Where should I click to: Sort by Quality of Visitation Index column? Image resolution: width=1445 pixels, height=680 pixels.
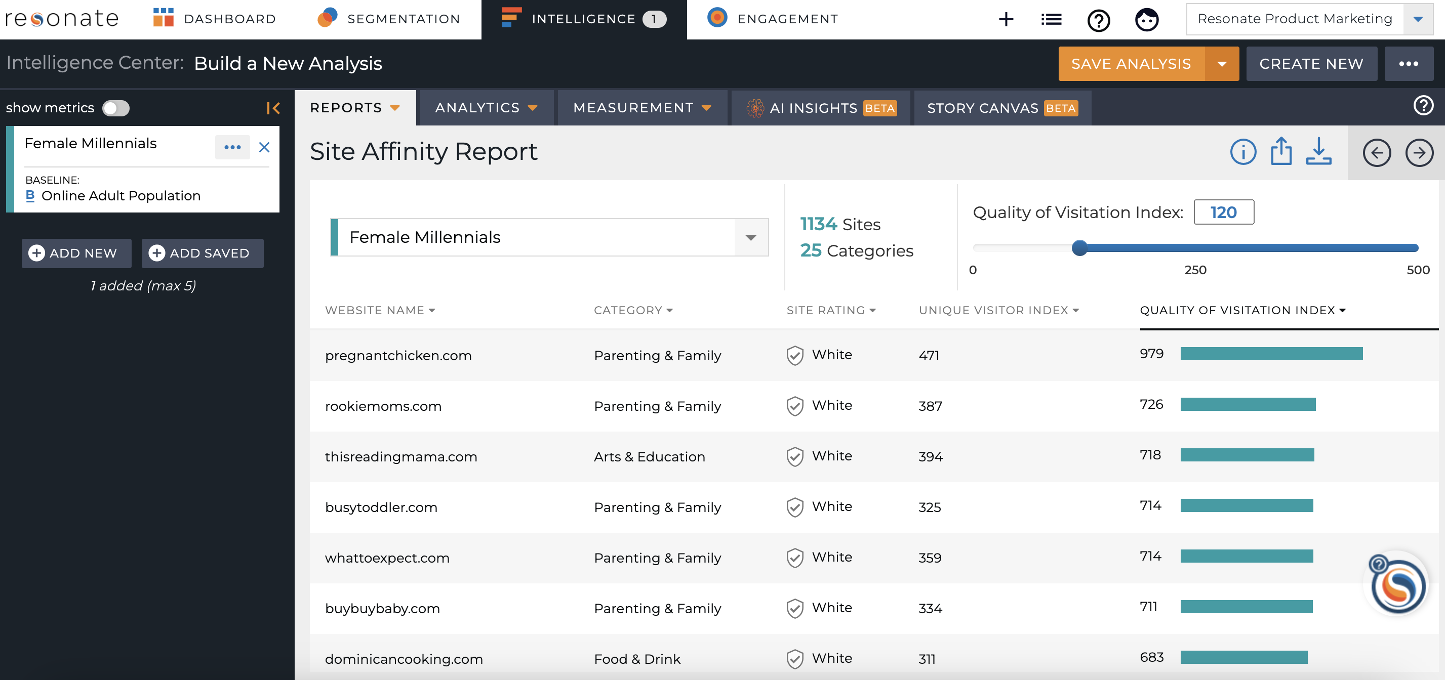click(x=1242, y=310)
